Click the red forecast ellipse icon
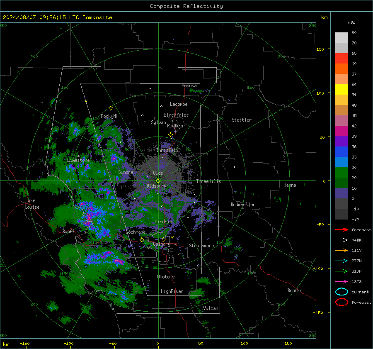The height and width of the screenshot is (349, 373). pos(342,302)
